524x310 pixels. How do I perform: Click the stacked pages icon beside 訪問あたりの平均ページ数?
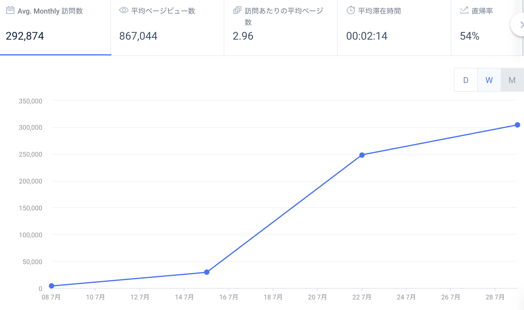coord(237,10)
